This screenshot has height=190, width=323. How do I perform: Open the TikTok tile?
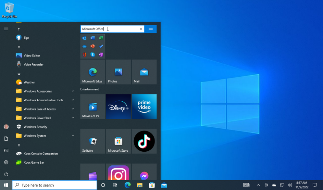tap(144, 141)
